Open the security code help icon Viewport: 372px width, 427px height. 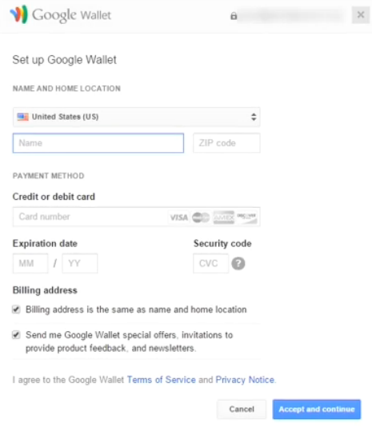coord(238,263)
